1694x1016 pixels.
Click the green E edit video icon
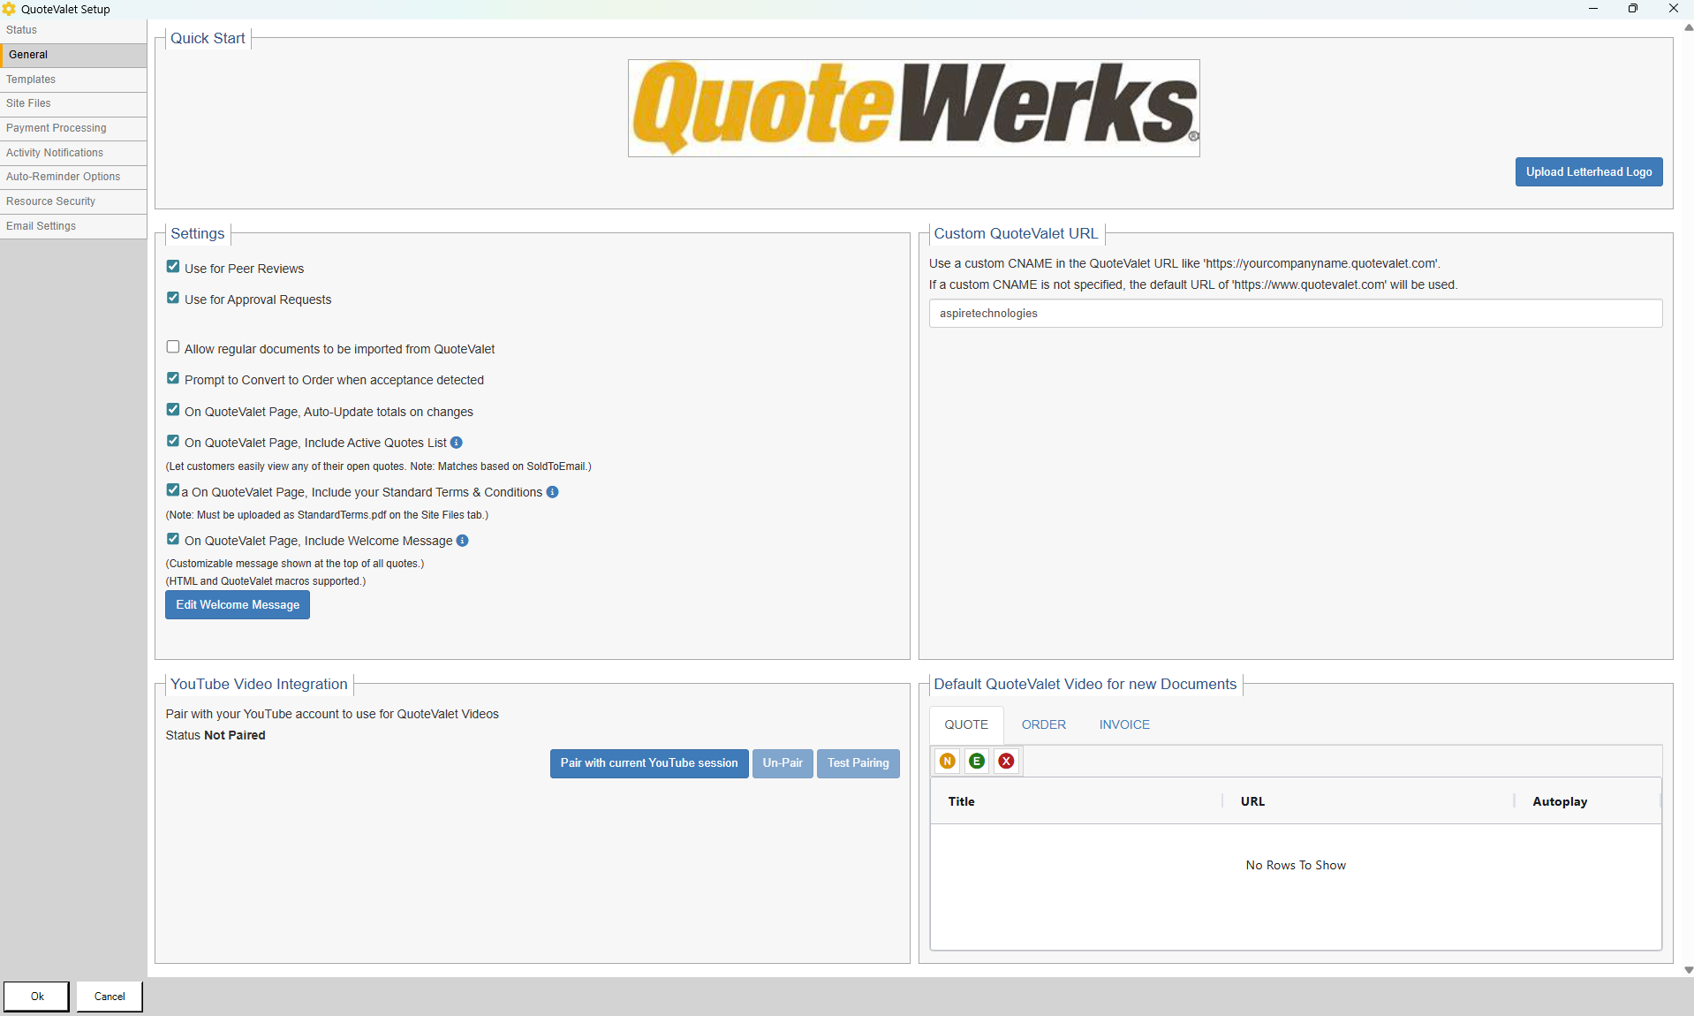click(x=977, y=761)
